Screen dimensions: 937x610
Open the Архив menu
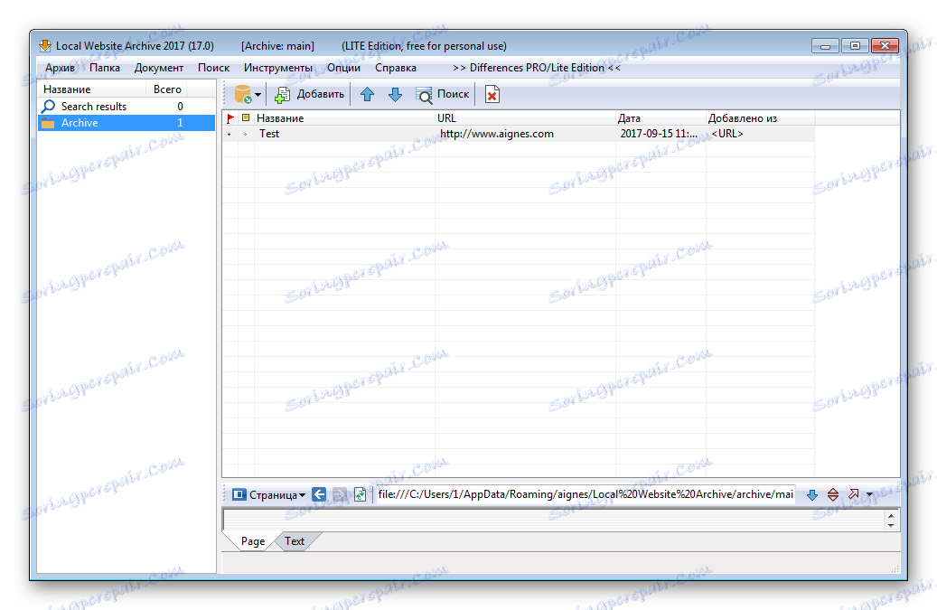[60, 68]
